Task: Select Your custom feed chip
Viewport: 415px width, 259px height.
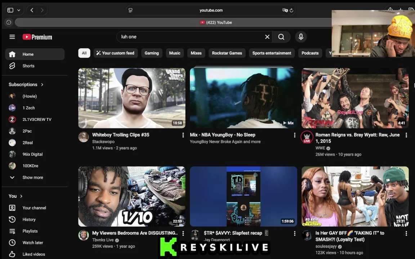Action: [x=115, y=53]
